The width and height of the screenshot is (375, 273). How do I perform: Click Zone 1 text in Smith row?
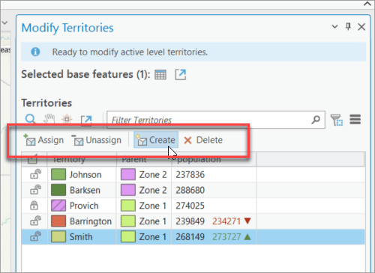click(x=153, y=236)
